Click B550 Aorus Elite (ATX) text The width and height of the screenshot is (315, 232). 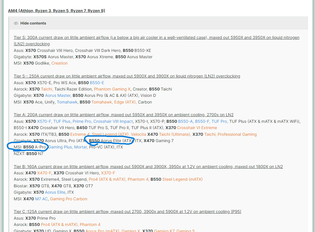tap(111, 141)
